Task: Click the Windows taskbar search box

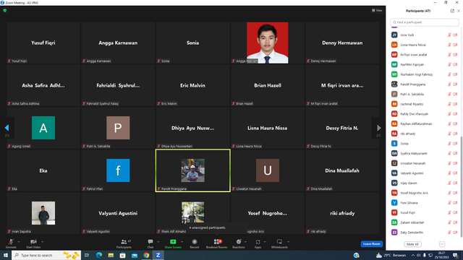Action: [46, 255]
